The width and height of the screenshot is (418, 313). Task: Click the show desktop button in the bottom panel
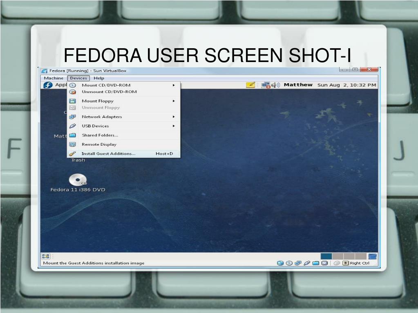click(x=46, y=256)
